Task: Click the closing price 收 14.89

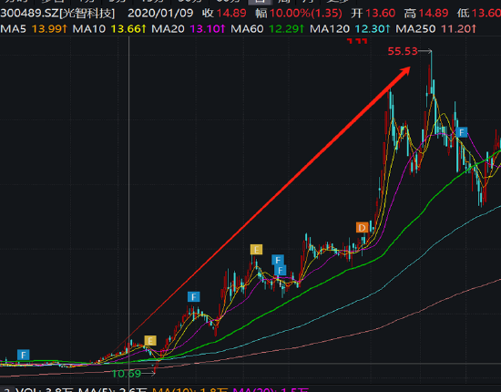Action: pos(224,13)
